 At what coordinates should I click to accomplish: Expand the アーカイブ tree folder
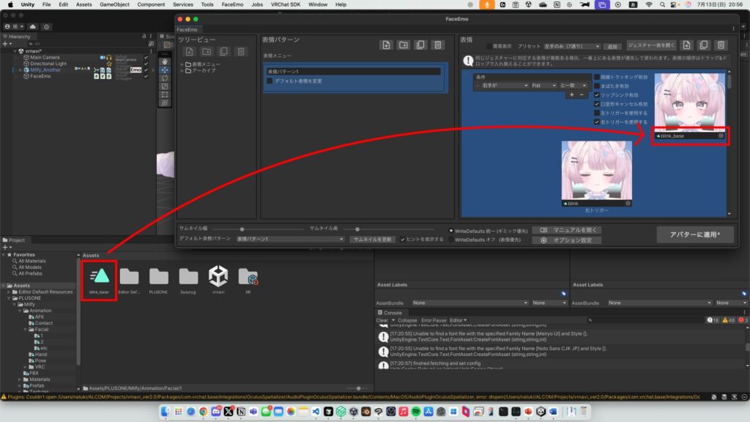pos(182,72)
